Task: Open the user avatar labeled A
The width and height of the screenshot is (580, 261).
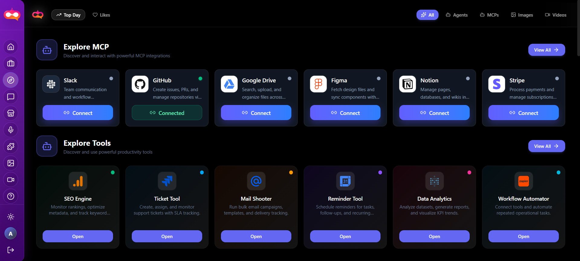Action: pyautogui.click(x=11, y=234)
